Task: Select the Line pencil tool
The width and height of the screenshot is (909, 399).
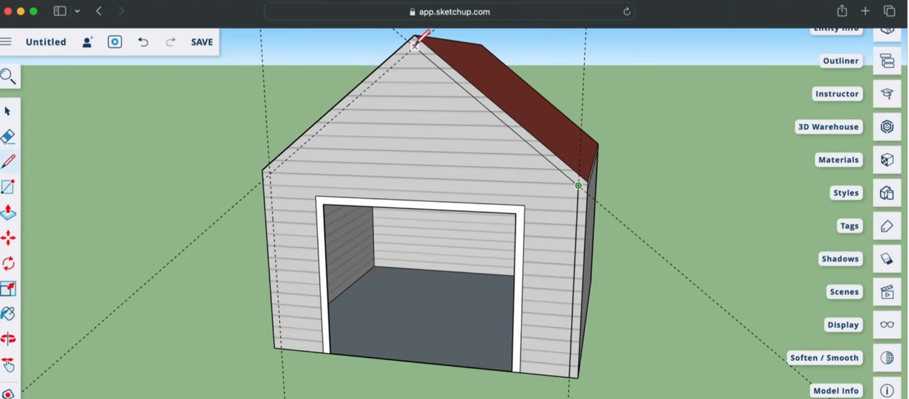Action: click(x=9, y=161)
